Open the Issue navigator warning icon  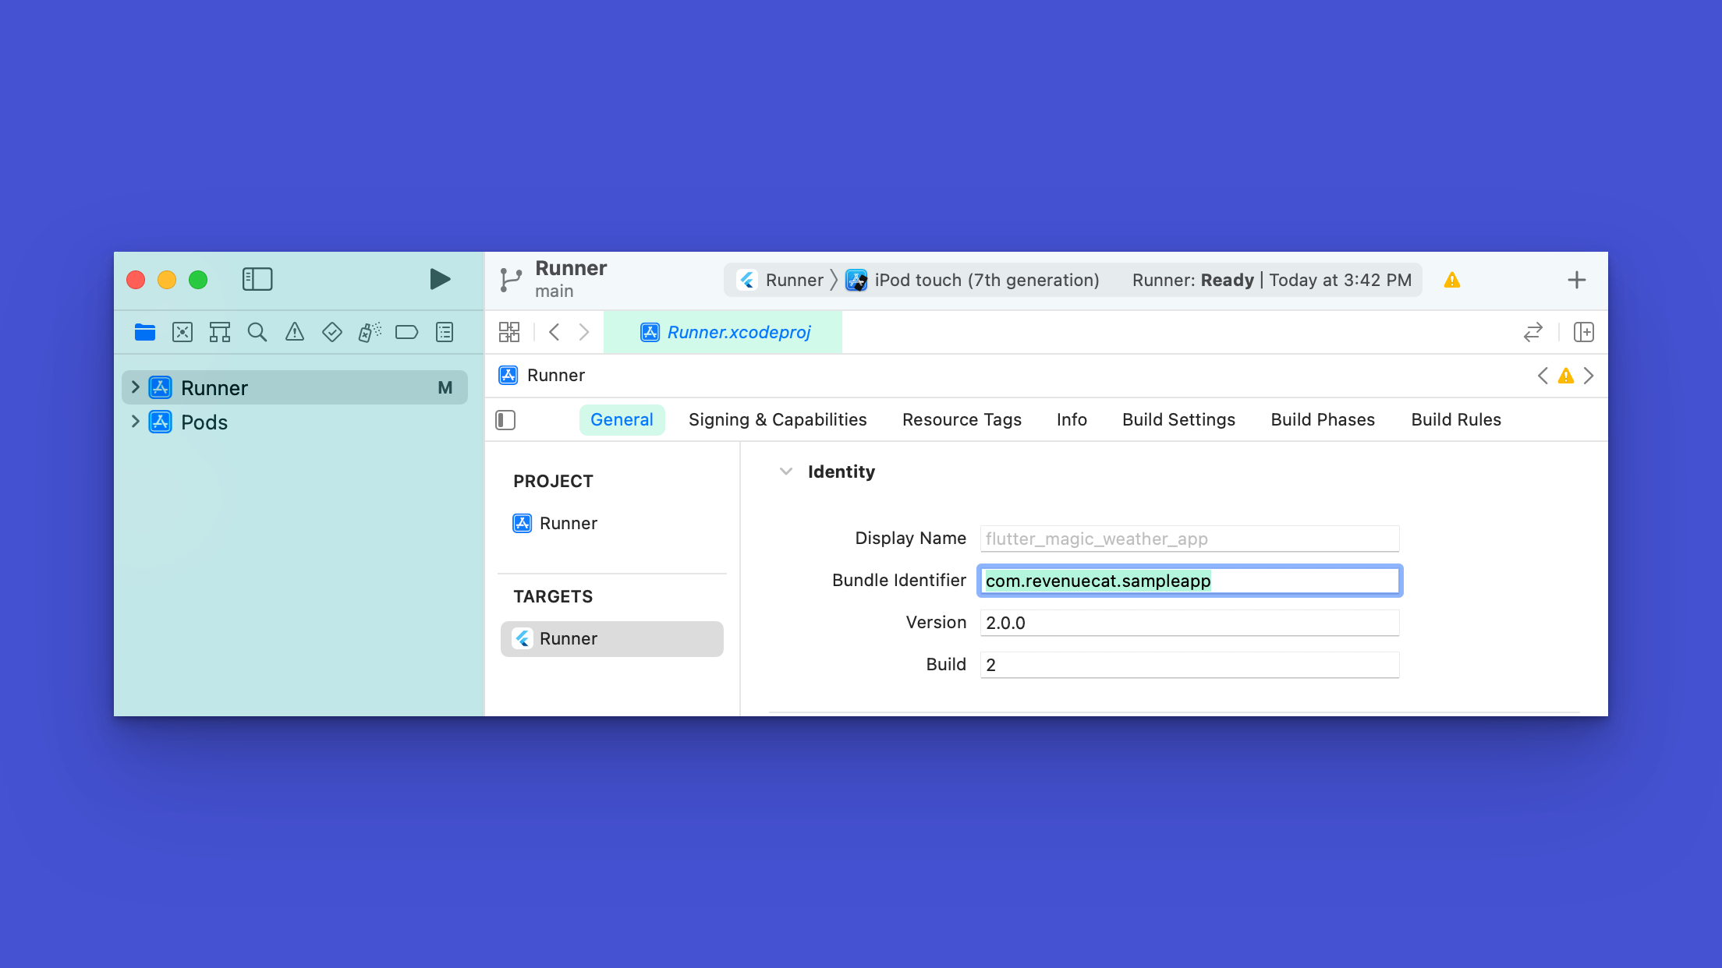pos(295,333)
